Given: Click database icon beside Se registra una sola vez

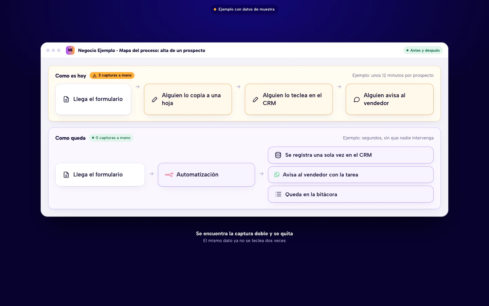Looking at the screenshot, I should point(278,155).
